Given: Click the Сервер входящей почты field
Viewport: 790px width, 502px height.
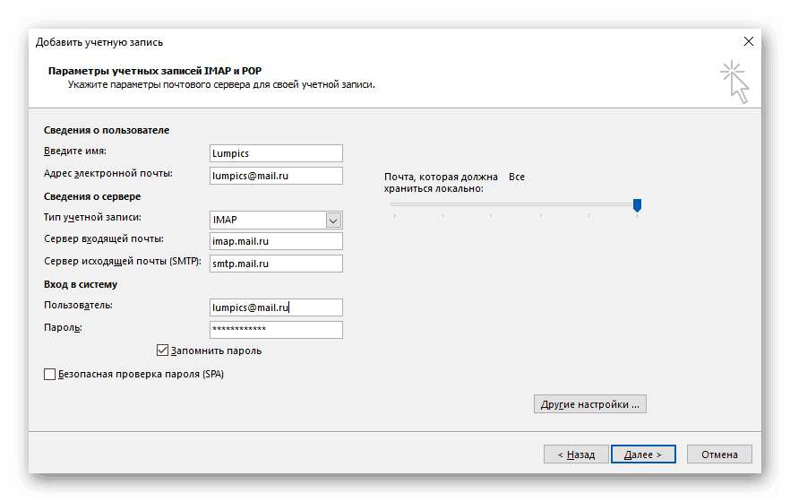Looking at the screenshot, I should (x=275, y=241).
